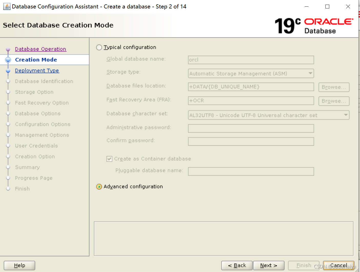
Task: Click Progress Page step
Action: click(34, 178)
